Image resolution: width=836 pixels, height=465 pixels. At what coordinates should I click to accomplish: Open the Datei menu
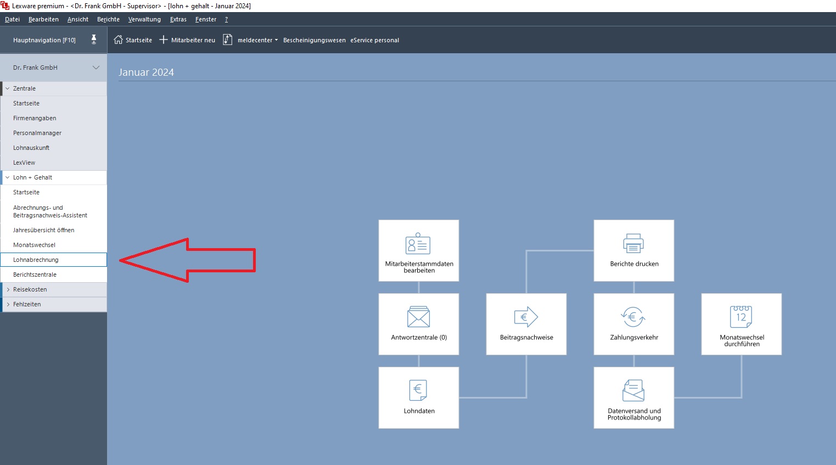tap(12, 19)
